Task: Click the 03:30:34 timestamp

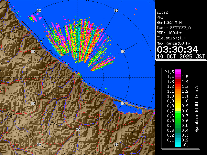Action: click(x=177, y=49)
